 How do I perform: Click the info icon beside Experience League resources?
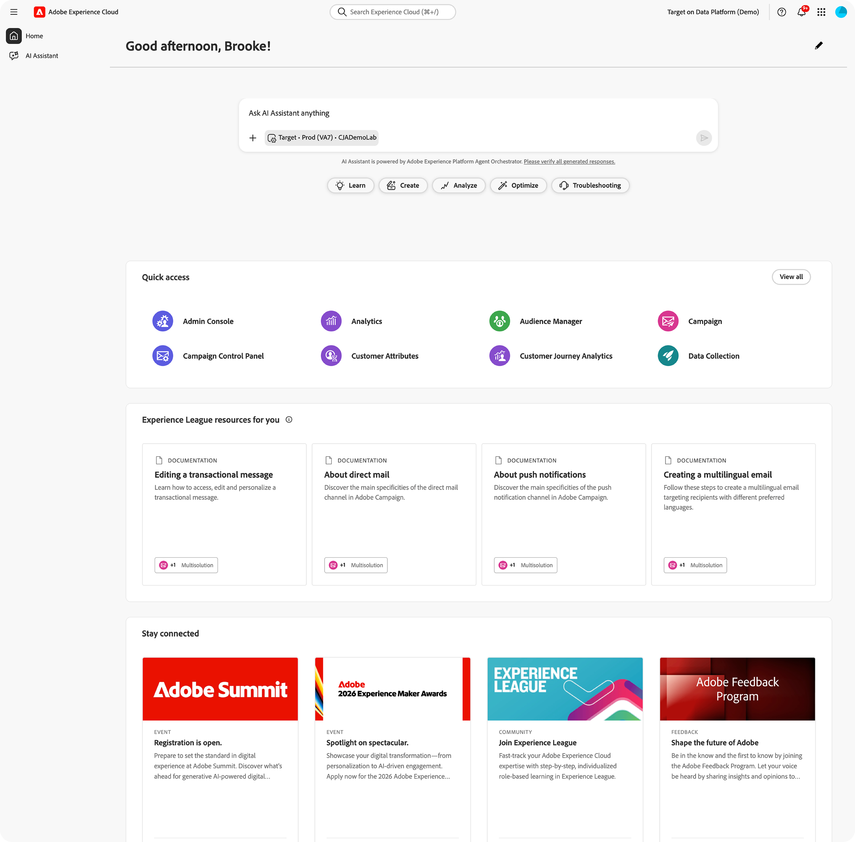289,420
